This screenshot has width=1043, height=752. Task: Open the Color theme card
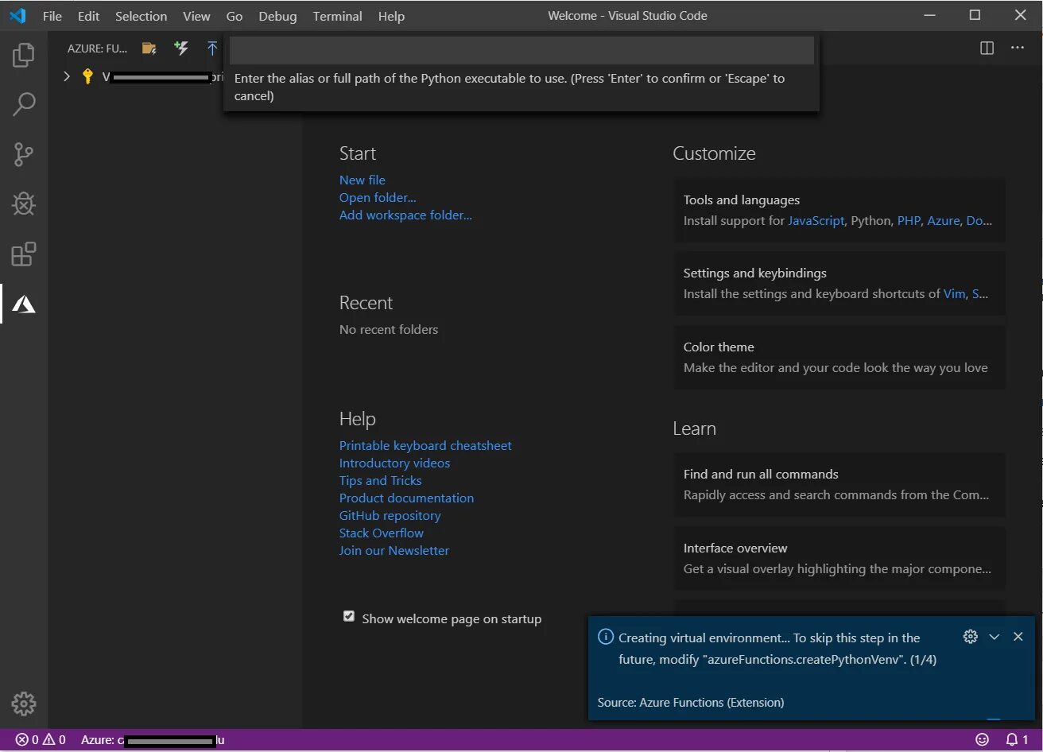tap(839, 357)
